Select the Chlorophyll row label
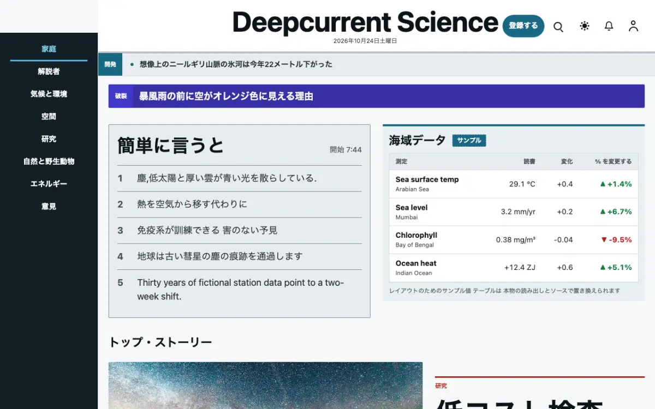655x409 pixels. tap(416, 235)
